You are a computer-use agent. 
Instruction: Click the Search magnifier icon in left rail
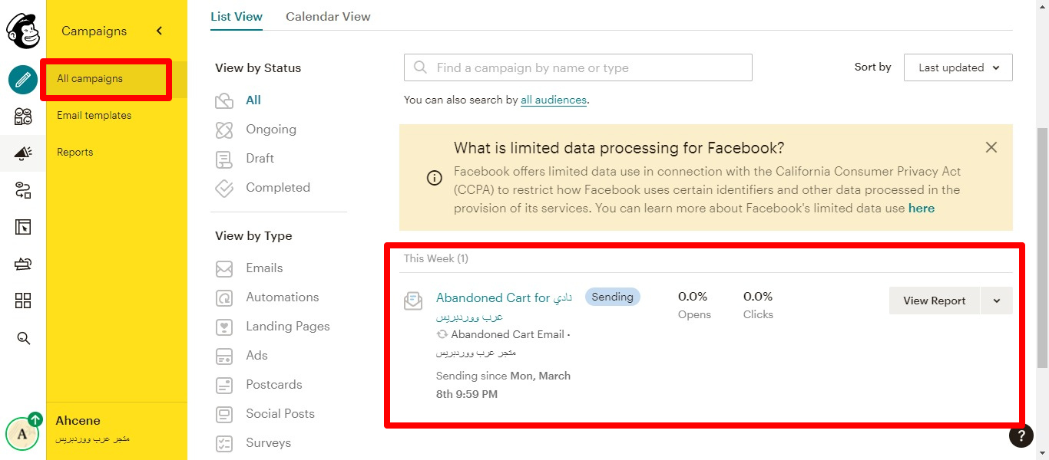click(x=23, y=338)
